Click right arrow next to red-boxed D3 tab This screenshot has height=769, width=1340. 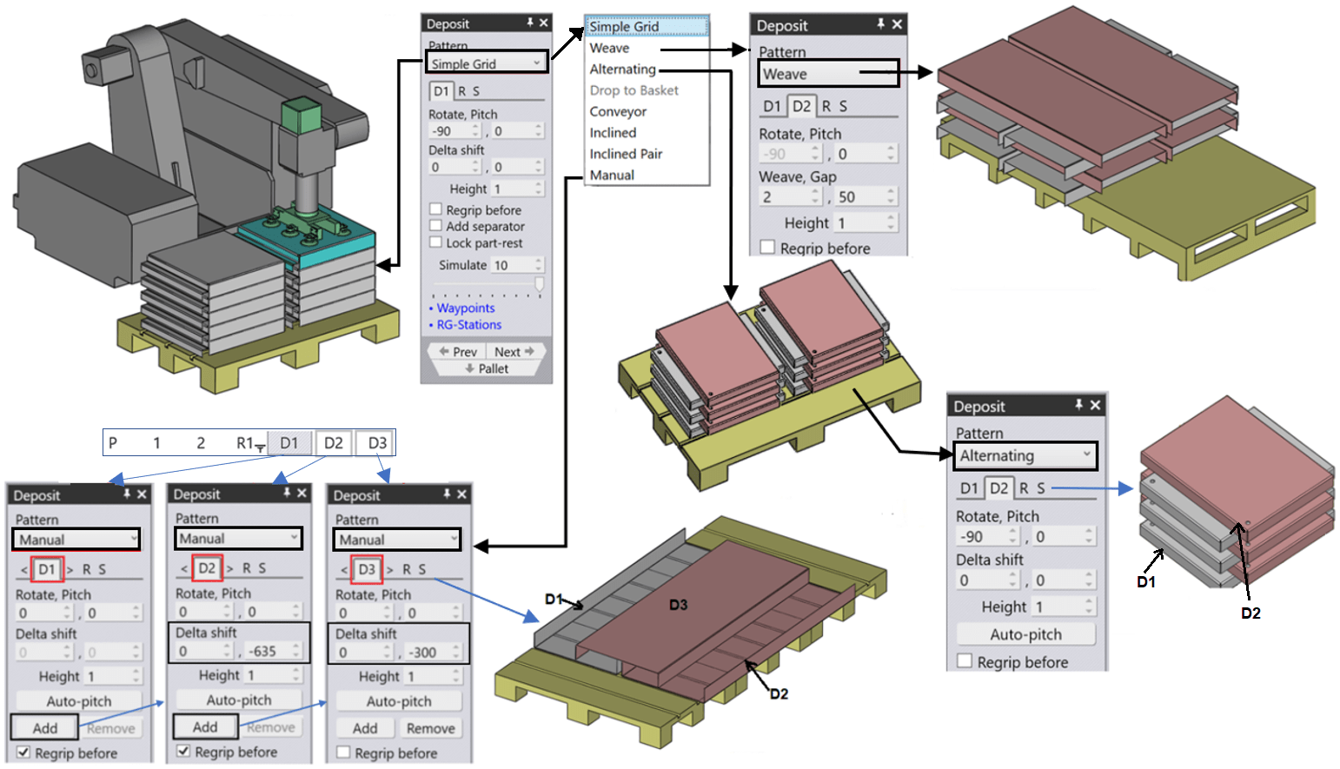pyautogui.click(x=389, y=570)
